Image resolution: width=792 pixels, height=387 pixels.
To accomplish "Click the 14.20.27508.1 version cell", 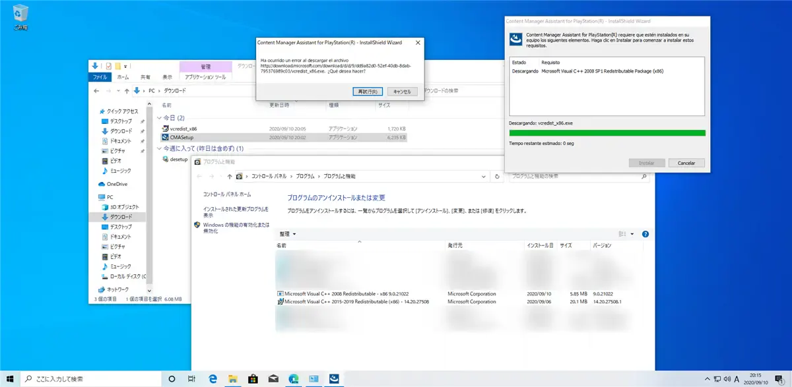I will coord(608,302).
